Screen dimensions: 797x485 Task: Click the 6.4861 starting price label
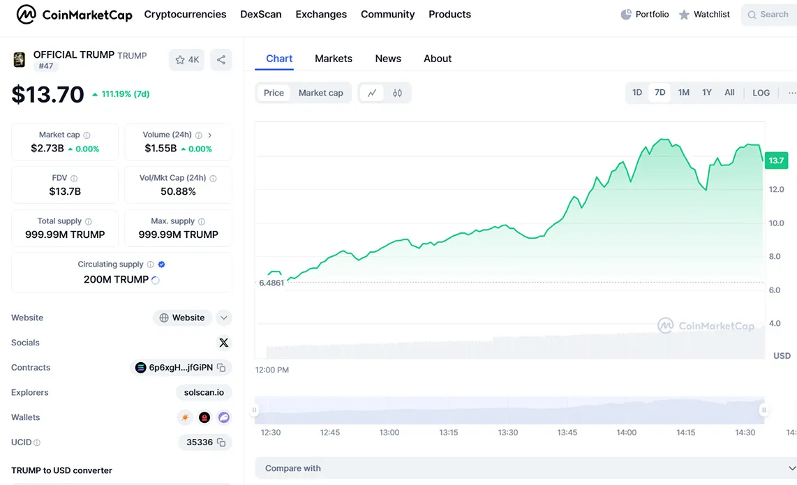pyautogui.click(x=271, y=283)
